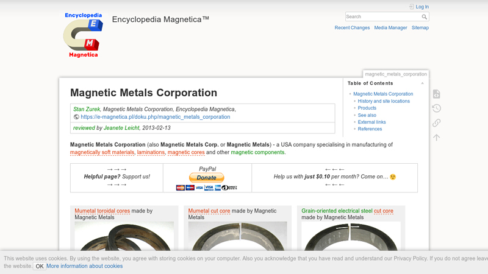Open More information about cookies

pyautogui.click(x=84, y=266)
